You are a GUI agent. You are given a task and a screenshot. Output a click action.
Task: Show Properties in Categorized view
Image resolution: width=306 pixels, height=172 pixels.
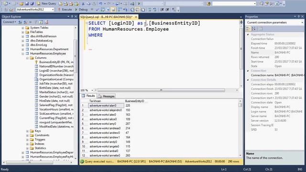click(248, 29)
